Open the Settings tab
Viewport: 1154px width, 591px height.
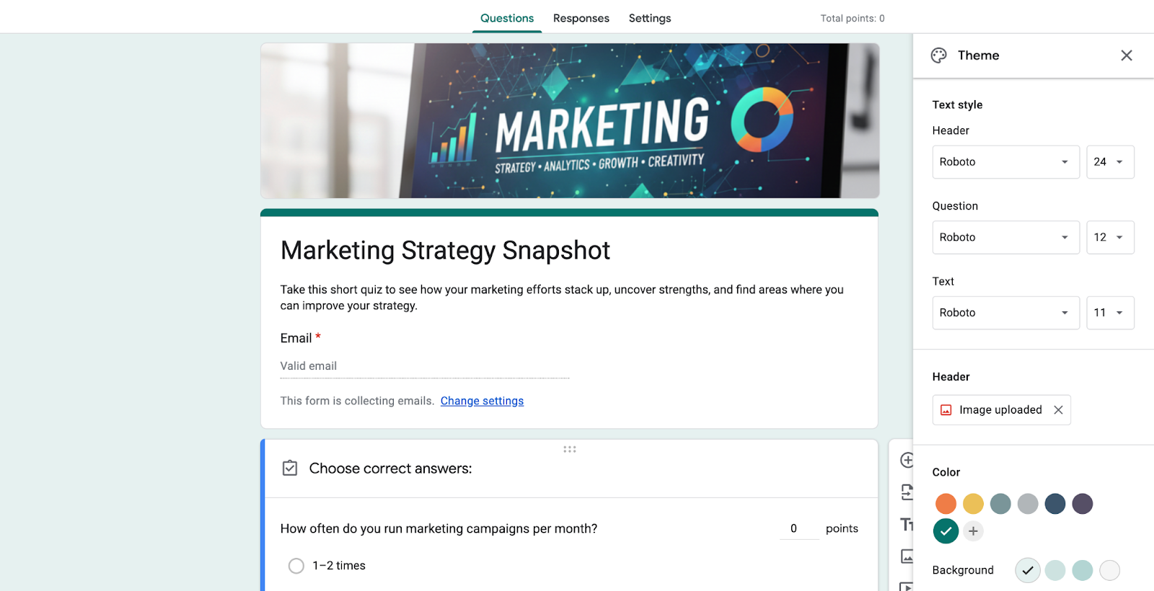(649, 19)
